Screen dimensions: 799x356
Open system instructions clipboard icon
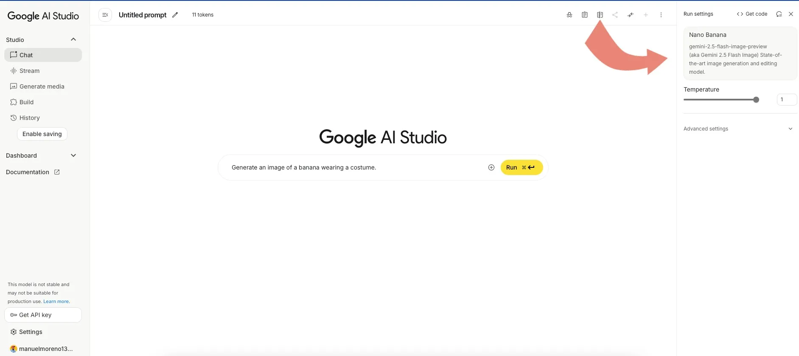585,15
